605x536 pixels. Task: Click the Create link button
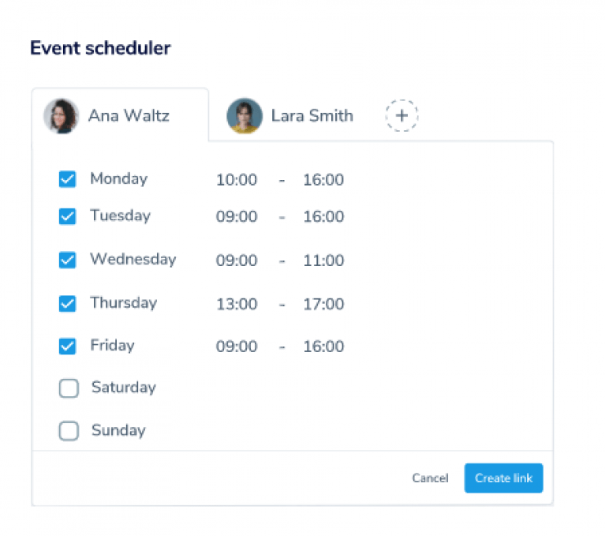[503, 478]
